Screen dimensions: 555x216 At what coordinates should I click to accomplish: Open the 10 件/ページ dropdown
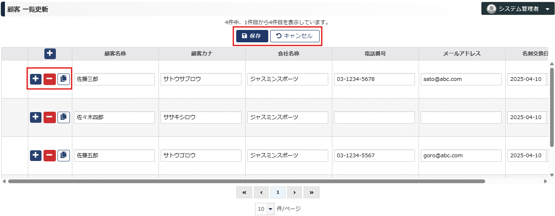click(x=265, y=209)
